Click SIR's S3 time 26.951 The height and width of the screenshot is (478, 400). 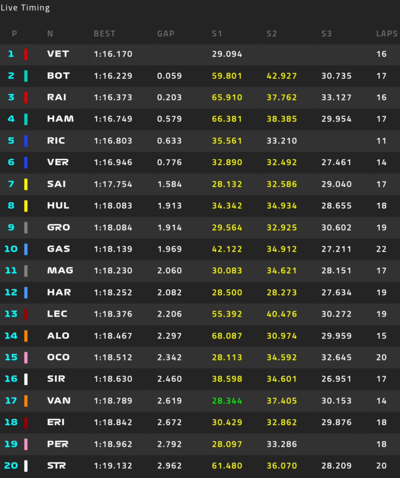[x=336, y=379]
